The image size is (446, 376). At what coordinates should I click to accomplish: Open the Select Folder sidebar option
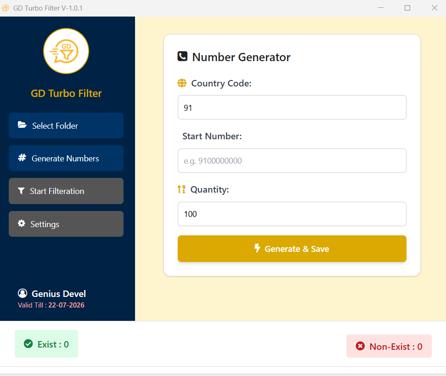(66, 125)
